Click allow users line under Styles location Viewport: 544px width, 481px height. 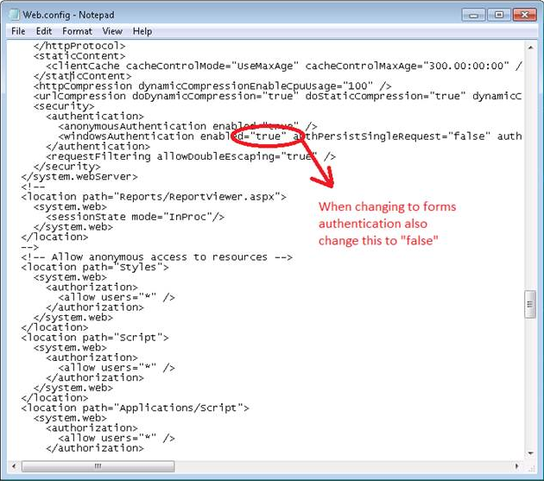coord(117,297)
